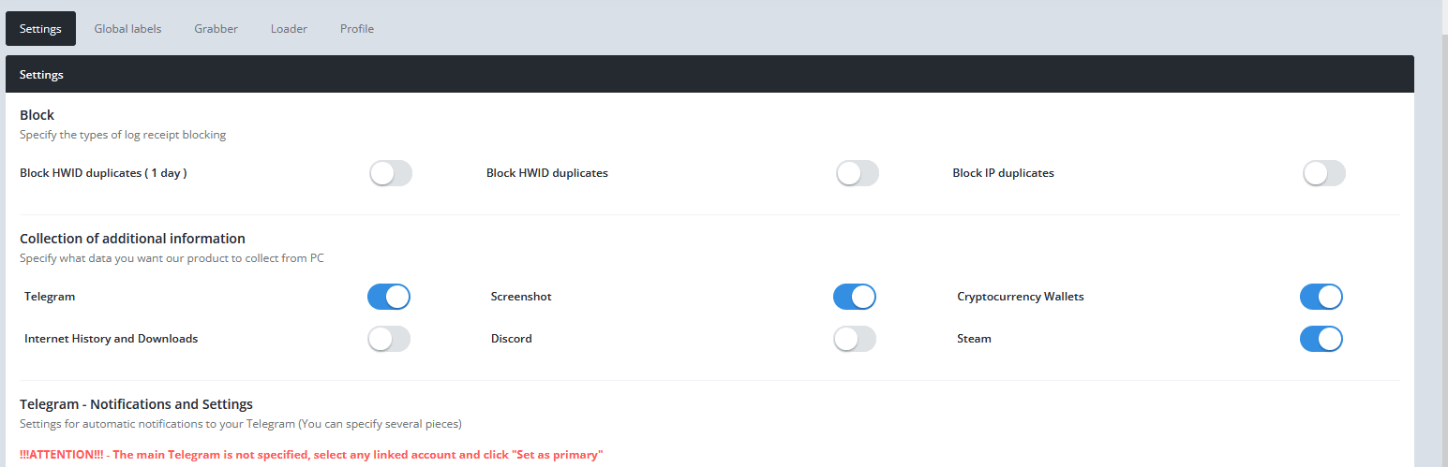This screenshot has height=467, width=1448.
Task: Click the 'Block IP duplicates' label
Action: pos(1004,173)
